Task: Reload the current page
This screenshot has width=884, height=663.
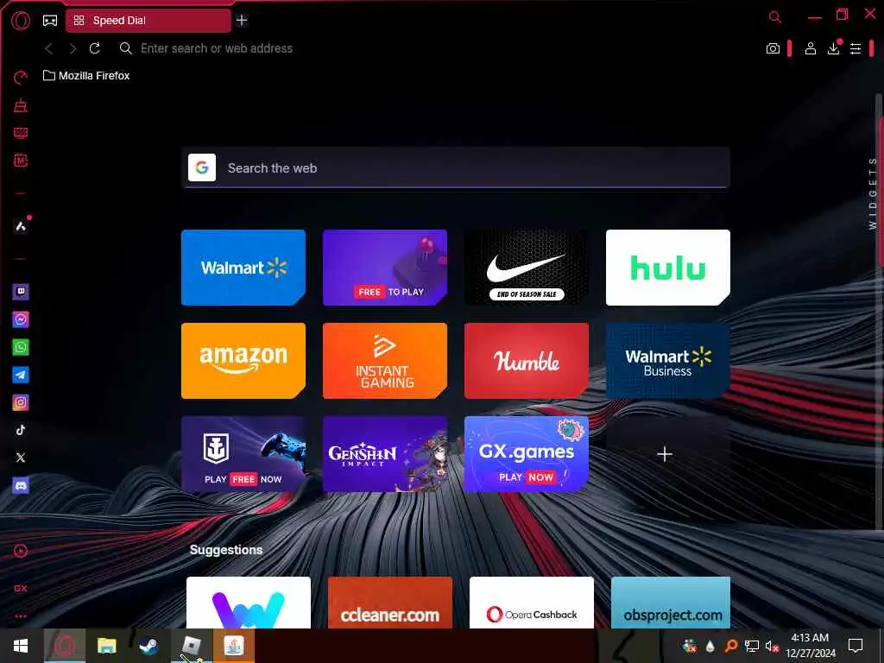Action: pyautogui.click(x=95, y=48)
